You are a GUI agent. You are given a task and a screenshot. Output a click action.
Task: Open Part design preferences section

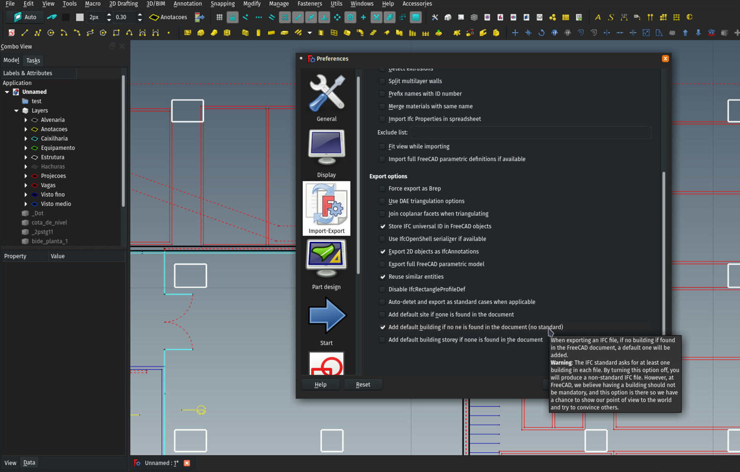(326, 265)
